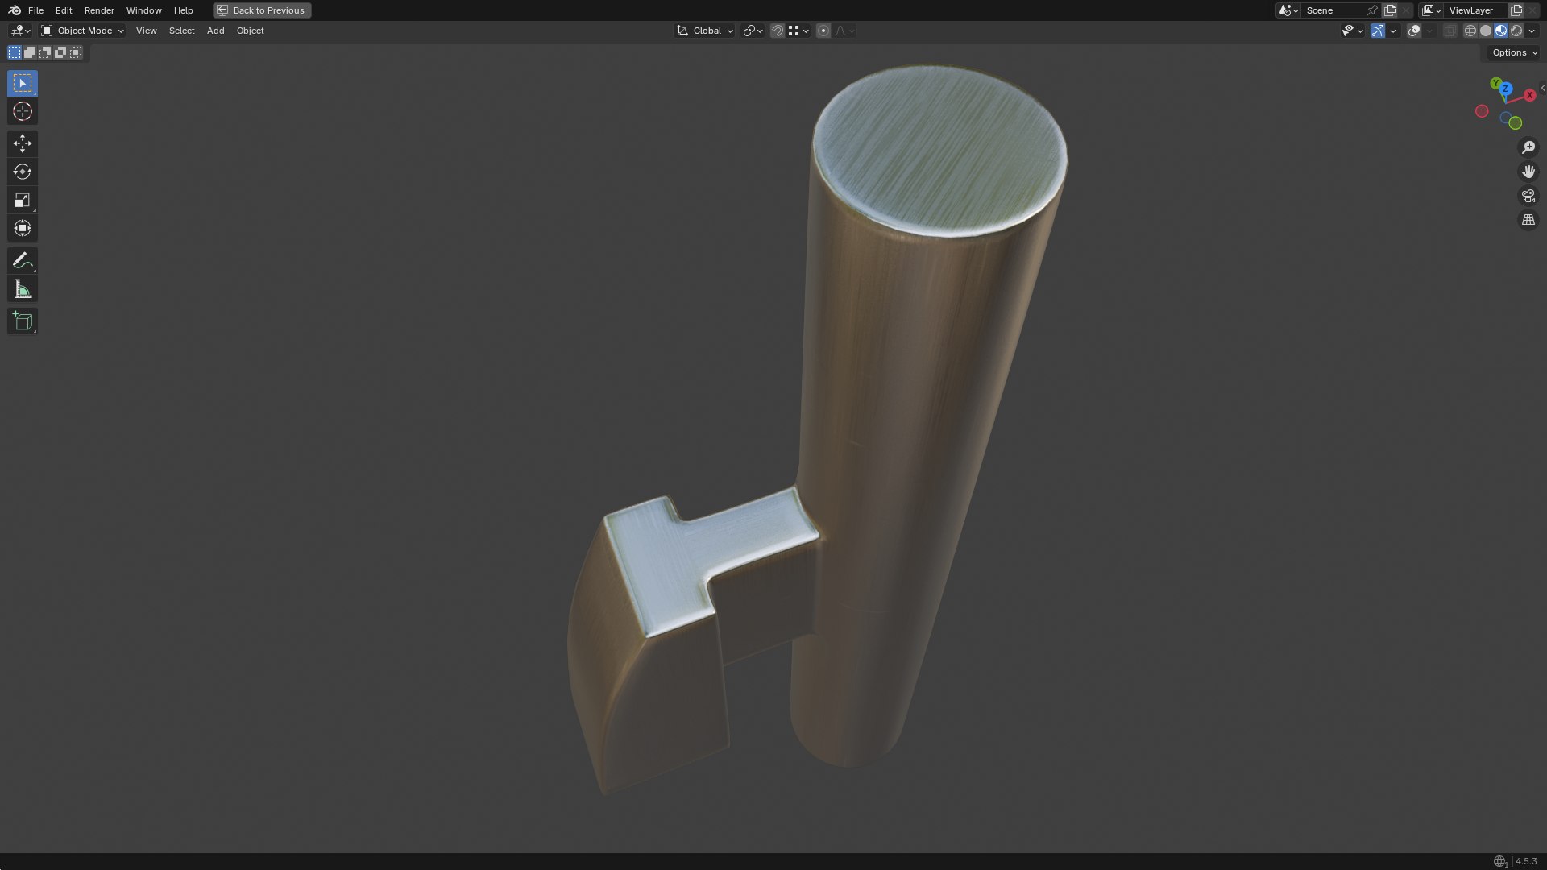This screenshot has width=1547, height=870.
Task: Click the Back to Previous button
Action: tap(262, 10)
